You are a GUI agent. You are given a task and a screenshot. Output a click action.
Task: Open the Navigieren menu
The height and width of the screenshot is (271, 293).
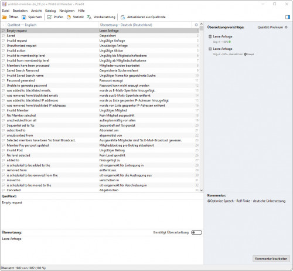click(x=67, y=11)
